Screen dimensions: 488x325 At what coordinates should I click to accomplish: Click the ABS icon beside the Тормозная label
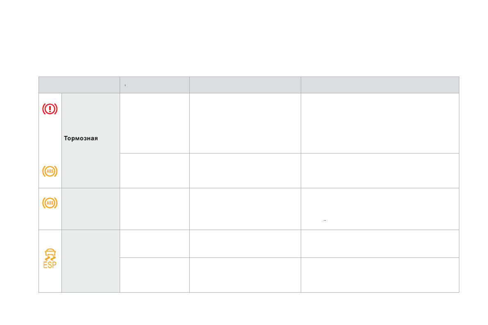50,171
